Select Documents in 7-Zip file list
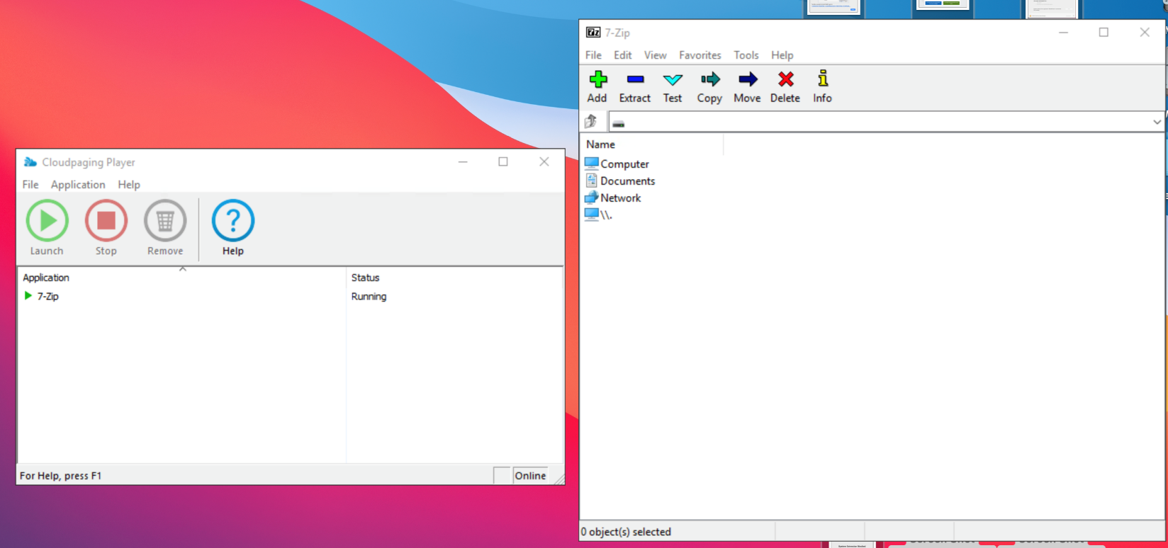This screenshot has width=1168, height=548. (x=620, y=181)
